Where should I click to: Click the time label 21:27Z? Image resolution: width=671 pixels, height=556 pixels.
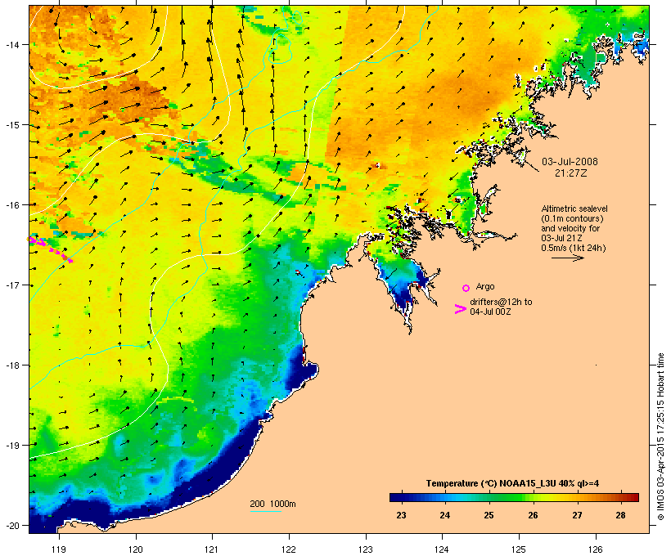pyautogui.click(x=571, y=173)
